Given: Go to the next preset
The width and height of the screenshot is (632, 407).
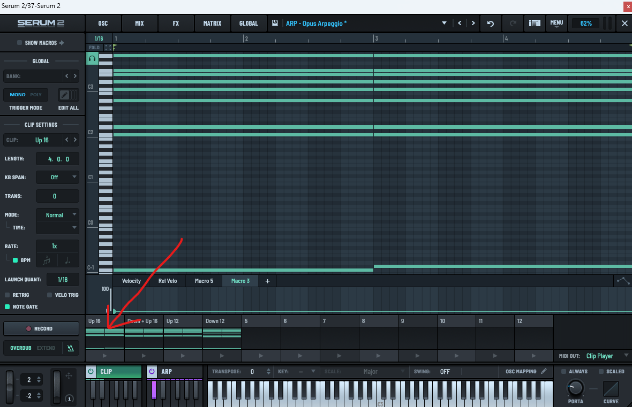Looking at the screenshot, I should click(x=473, y=24).
